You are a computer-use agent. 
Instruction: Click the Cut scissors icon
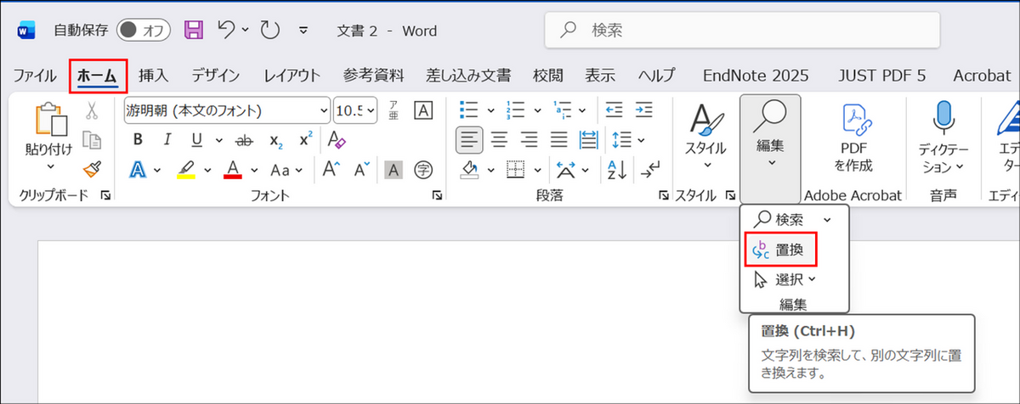click(x=92, y=110)
